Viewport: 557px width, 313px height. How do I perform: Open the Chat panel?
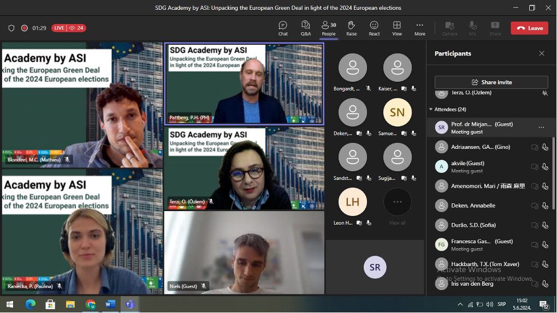(283, 28)
